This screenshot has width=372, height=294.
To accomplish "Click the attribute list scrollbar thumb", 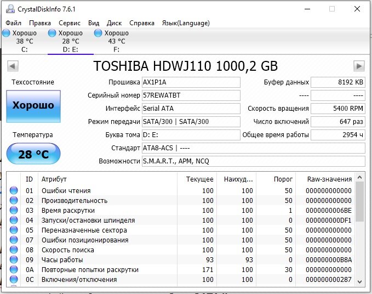I will (x=359, y=202).
